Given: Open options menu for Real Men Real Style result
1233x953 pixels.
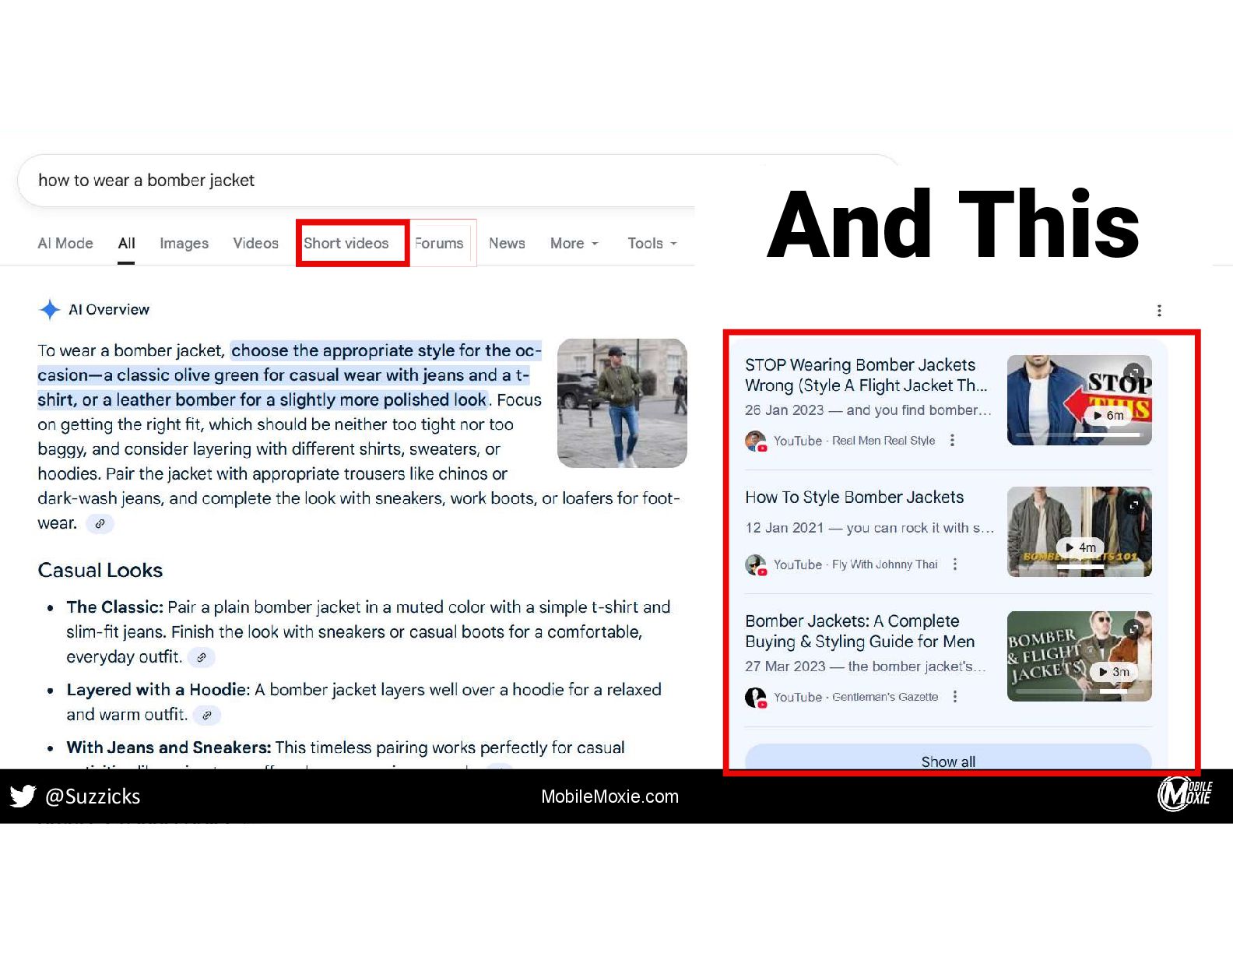Looking at the screenshot, I should pyautogui.click(x=952, y=440).
